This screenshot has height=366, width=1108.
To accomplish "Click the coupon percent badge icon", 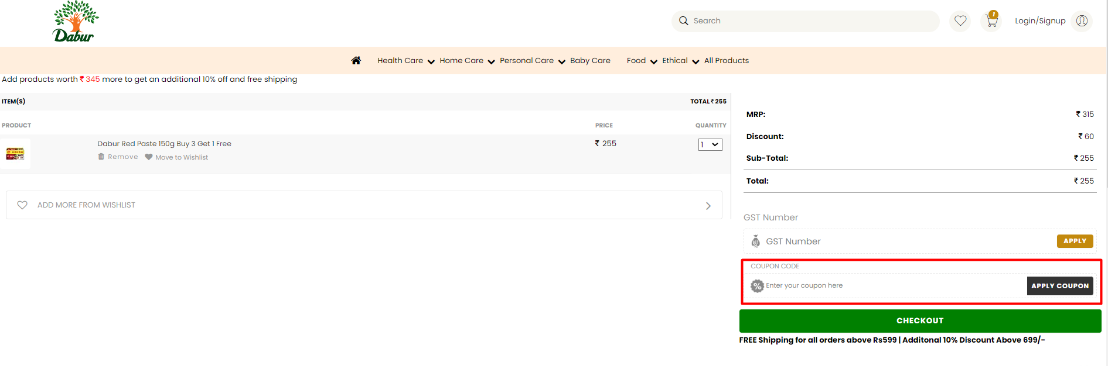I will coord(758,286).
